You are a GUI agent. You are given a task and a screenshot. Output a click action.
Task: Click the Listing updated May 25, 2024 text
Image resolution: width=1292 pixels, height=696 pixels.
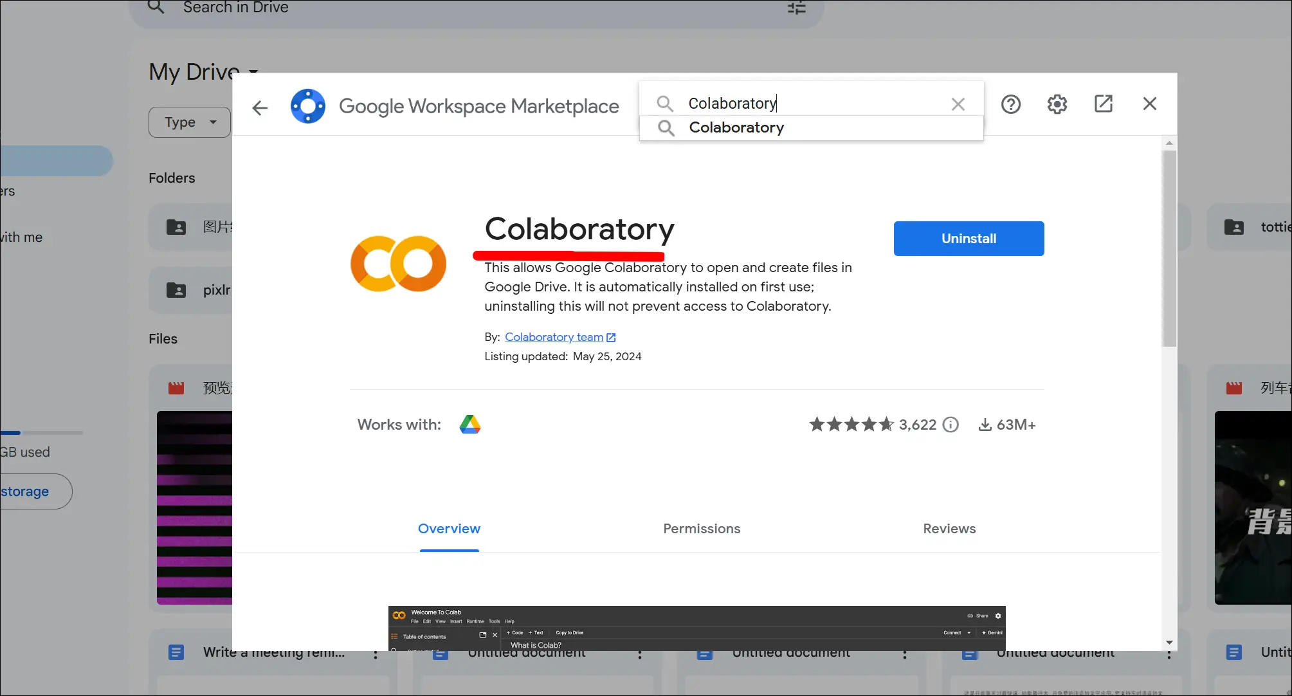[563, 356]
